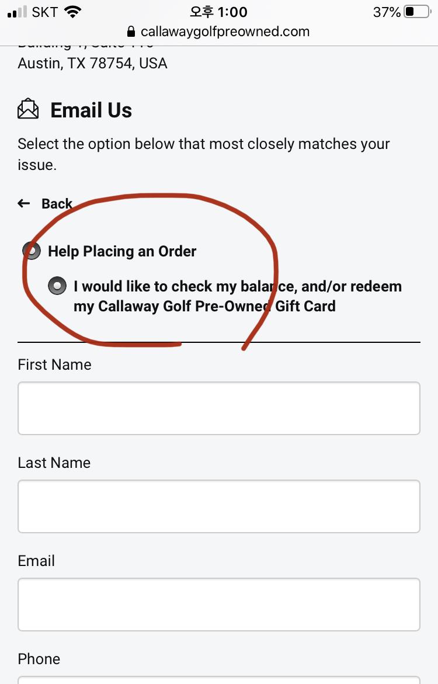Tap the Wi-Fi status icon
Screen dimensions: 438x684
(x=72, y=12)
